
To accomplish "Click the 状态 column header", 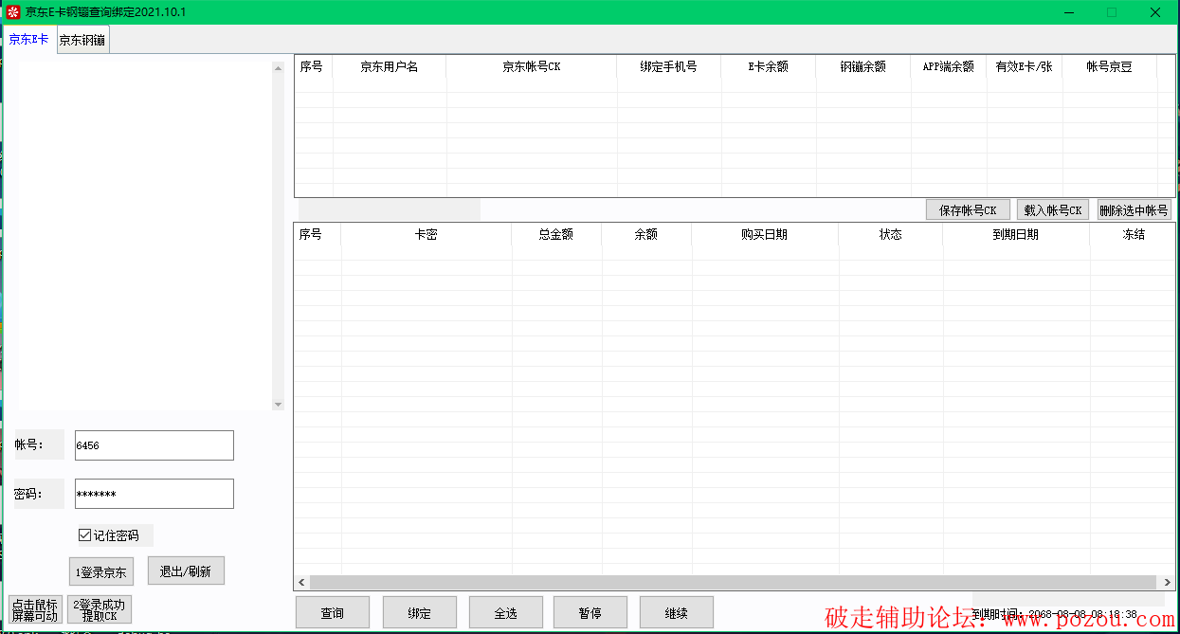I will 891,234.
